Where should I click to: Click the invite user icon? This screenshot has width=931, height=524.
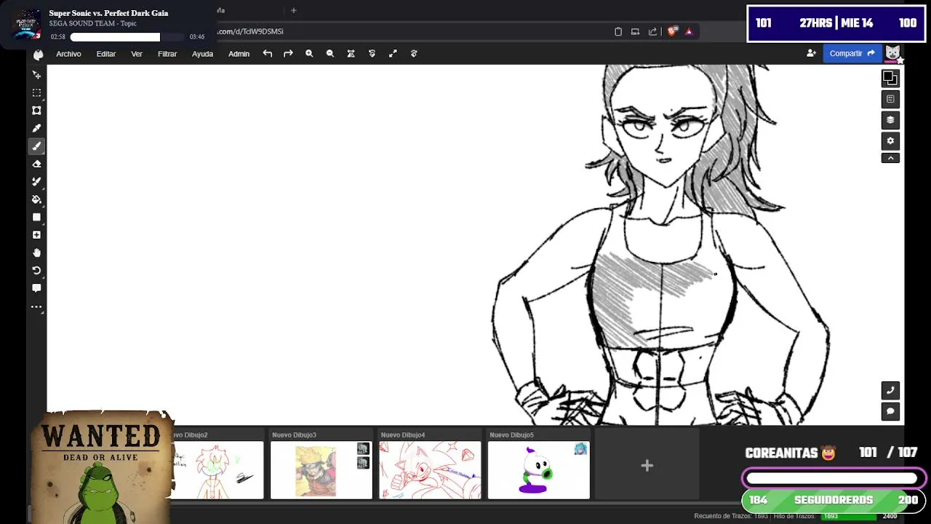click(x=811, y=53)
